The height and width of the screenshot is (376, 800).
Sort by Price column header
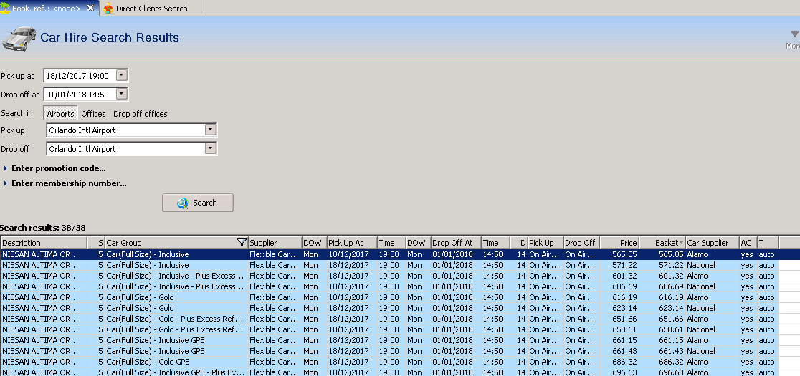click(x=620, y=243)
